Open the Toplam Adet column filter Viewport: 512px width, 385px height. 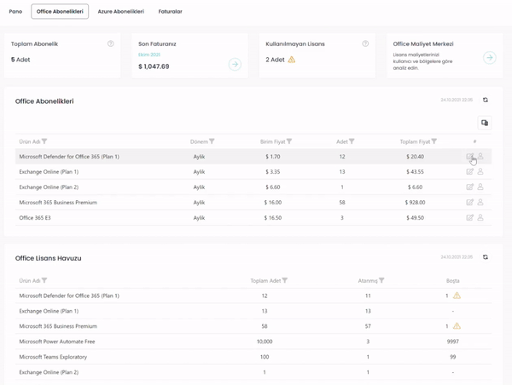[285, 280]
